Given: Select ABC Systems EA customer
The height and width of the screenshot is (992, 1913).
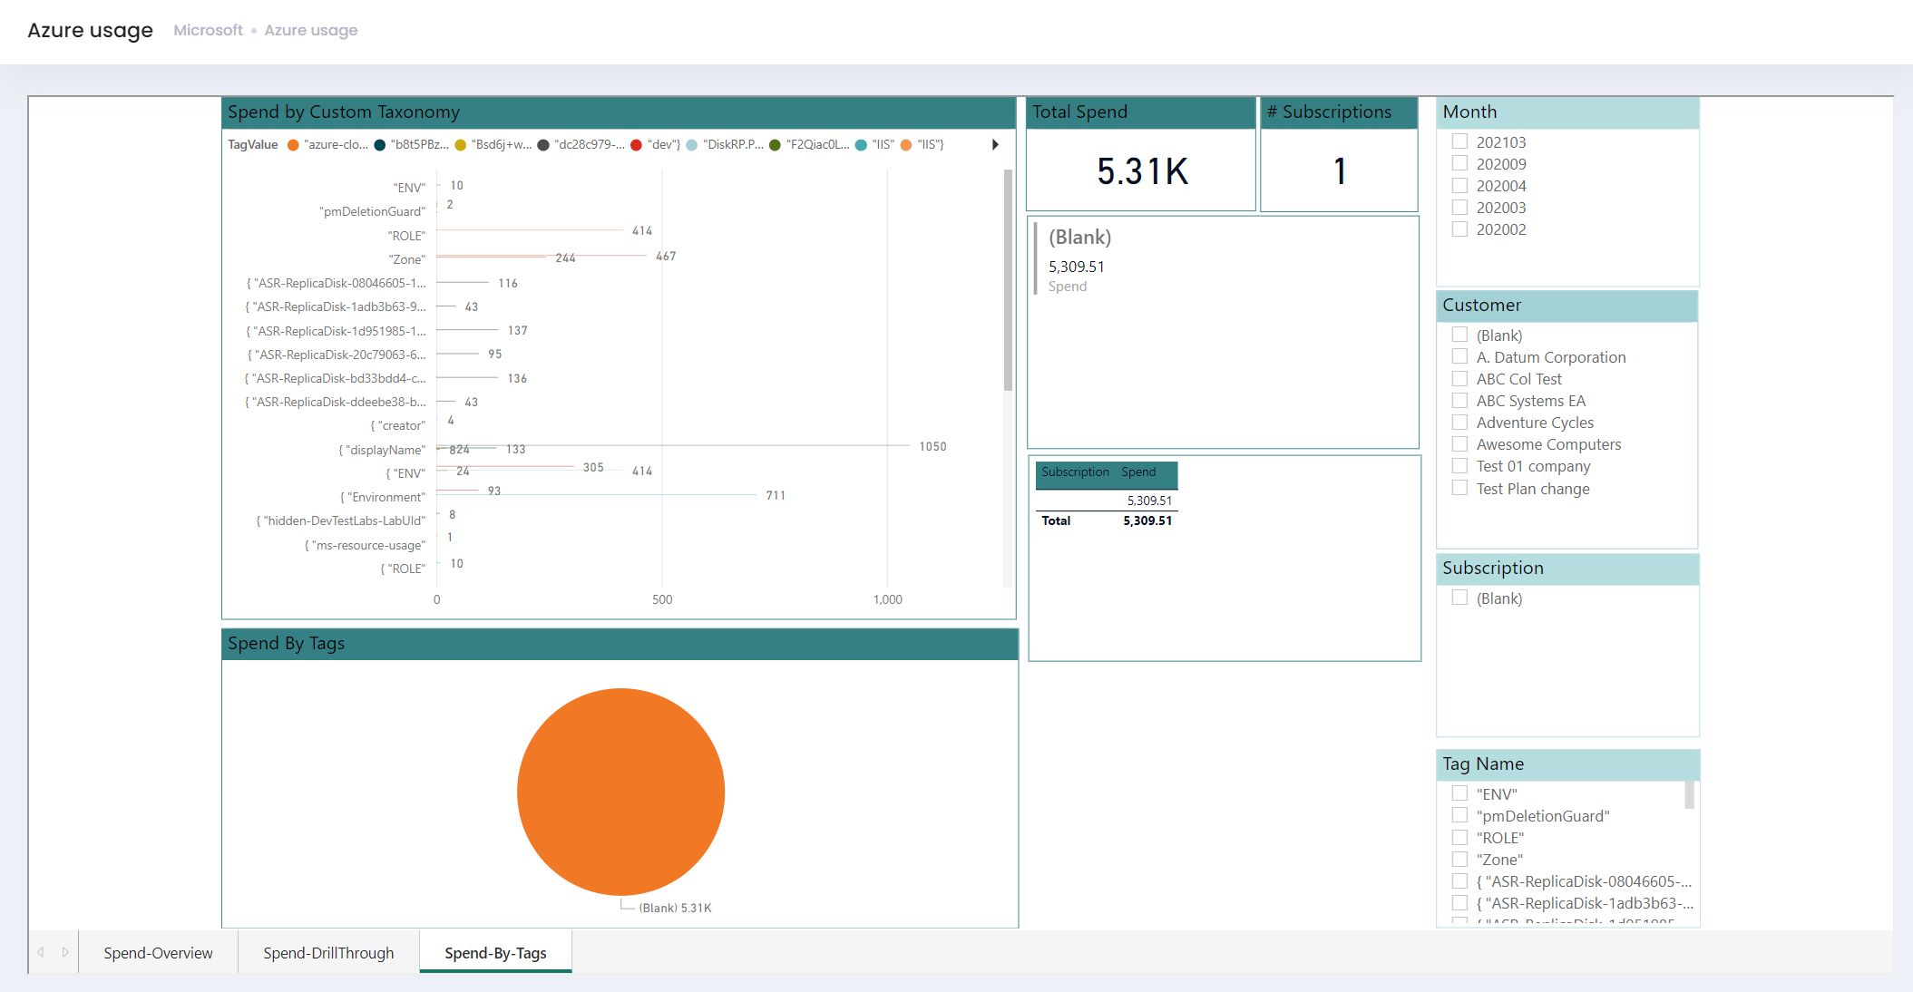Looking at the screenshot, I should coord(1459,400).
